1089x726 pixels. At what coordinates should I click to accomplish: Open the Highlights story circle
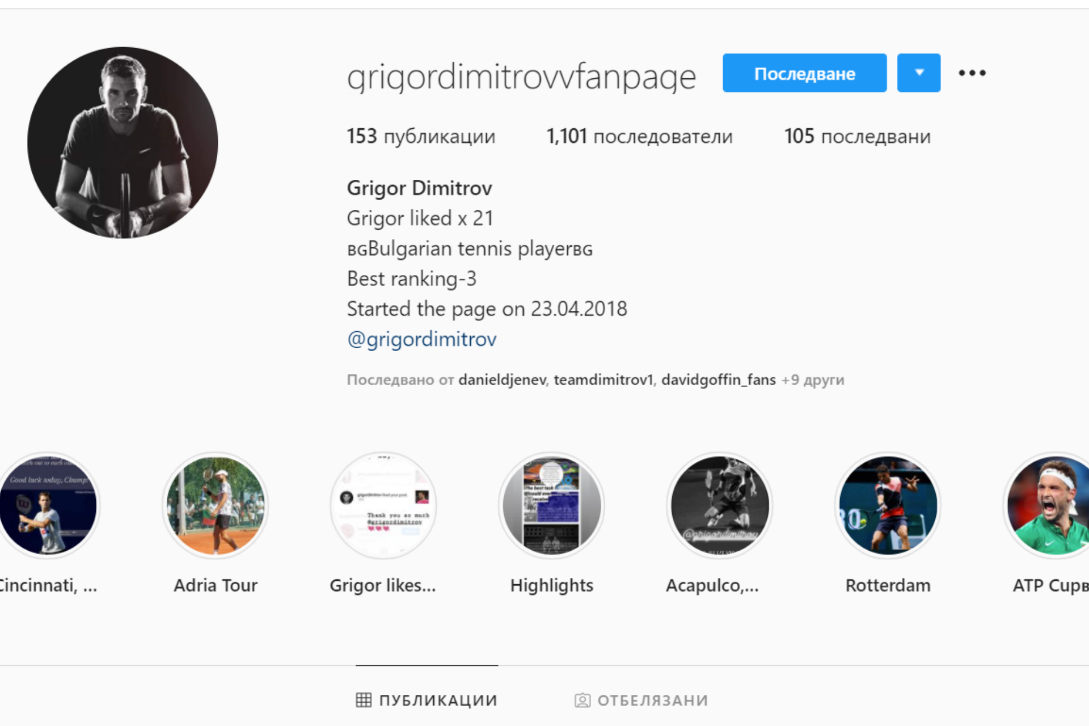551,505
